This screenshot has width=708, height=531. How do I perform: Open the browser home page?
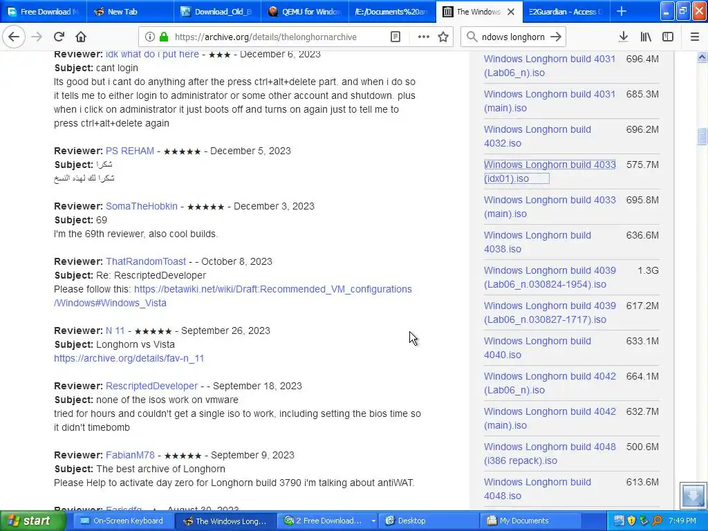click(x=81, y=37)
